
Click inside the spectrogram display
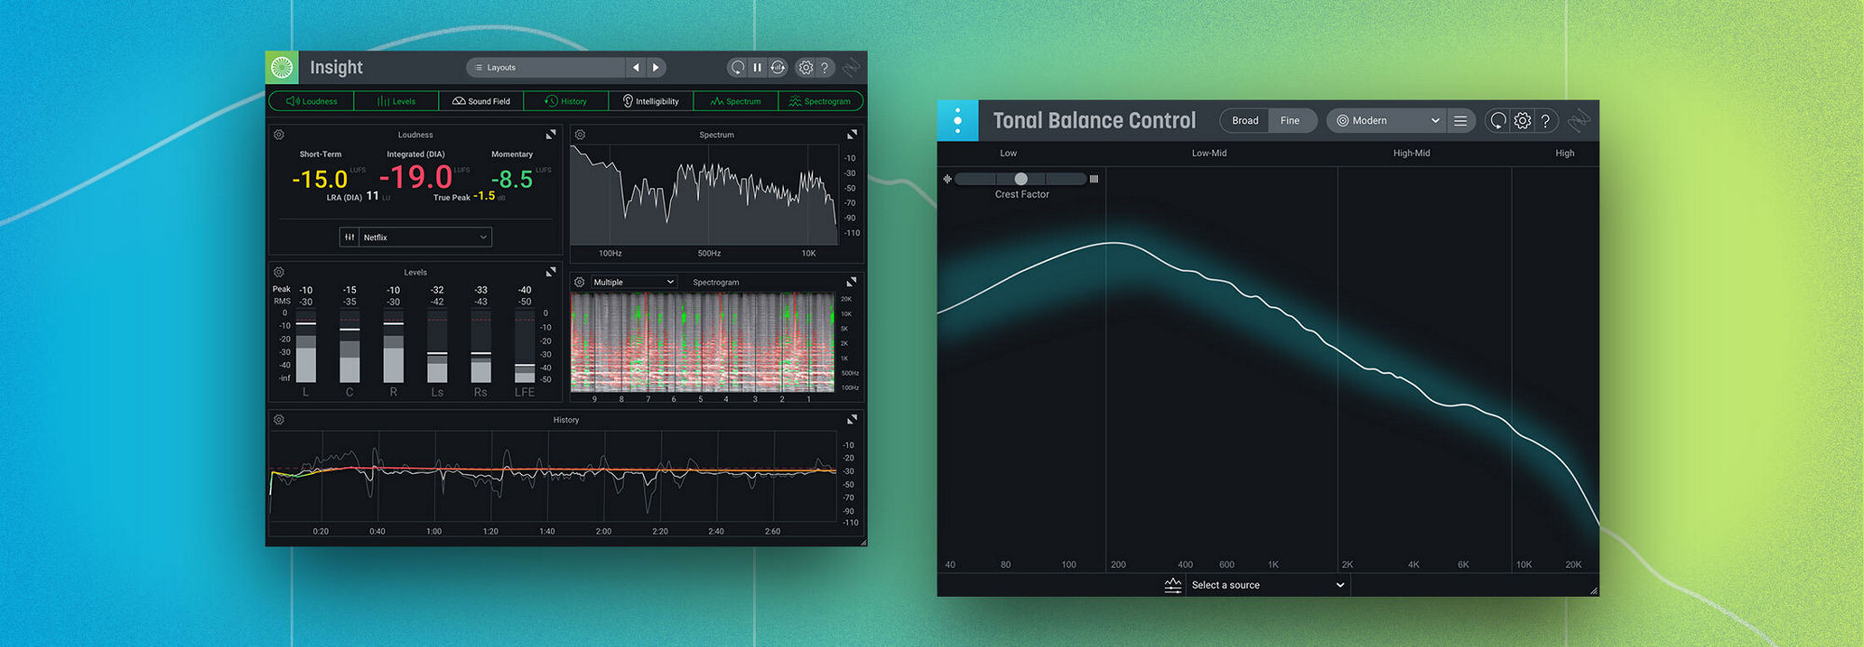(703, 343)
